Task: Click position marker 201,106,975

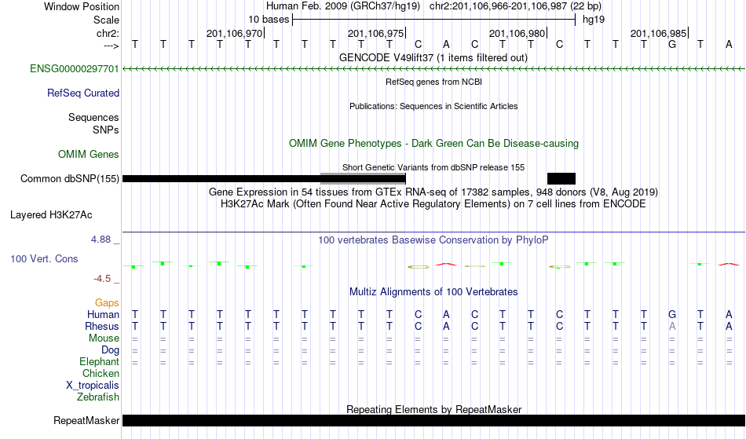Action: point(376,33)
